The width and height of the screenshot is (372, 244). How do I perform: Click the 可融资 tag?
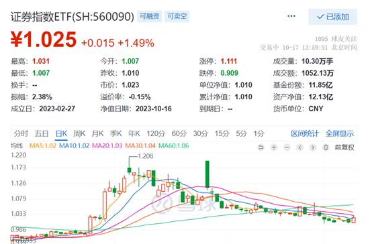150,16
